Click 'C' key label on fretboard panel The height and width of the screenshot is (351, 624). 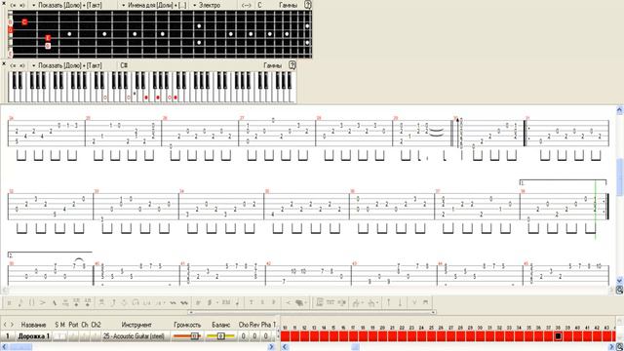(259, 5)
